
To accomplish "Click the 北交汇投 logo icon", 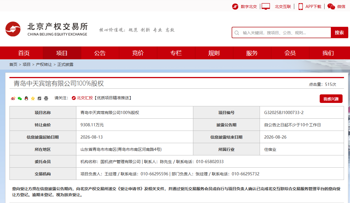I will click(x=74, y=98).
